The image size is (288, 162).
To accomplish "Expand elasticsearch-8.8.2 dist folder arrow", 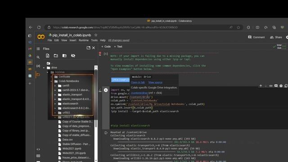I will [x=55, y=108].
